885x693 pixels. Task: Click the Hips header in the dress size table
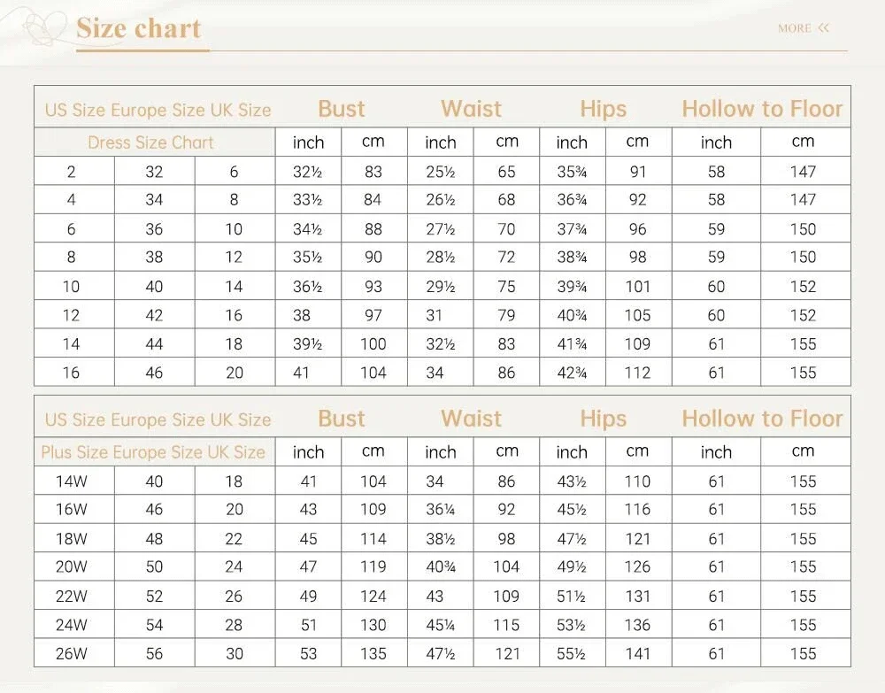click(603, 109)
